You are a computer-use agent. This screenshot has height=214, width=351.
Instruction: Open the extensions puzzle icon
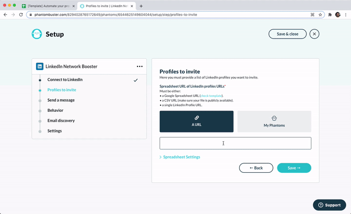click(x=330, y=14)
